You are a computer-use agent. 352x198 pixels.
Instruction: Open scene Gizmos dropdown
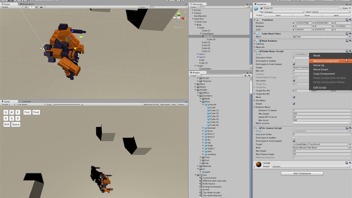point(143,7)
